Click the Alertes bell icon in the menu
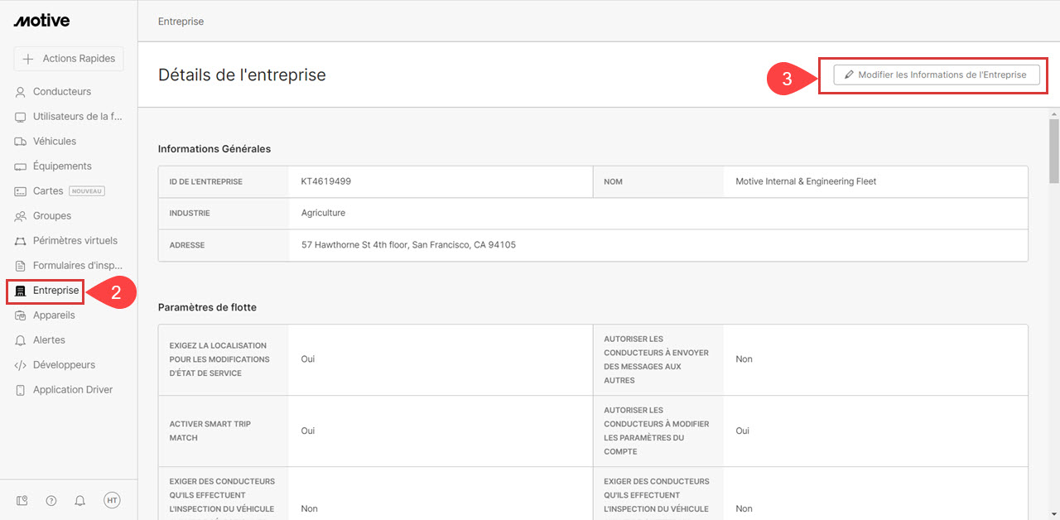Image resolution: width=1060 pixels, height=520 pixels. tap(21, 340)
